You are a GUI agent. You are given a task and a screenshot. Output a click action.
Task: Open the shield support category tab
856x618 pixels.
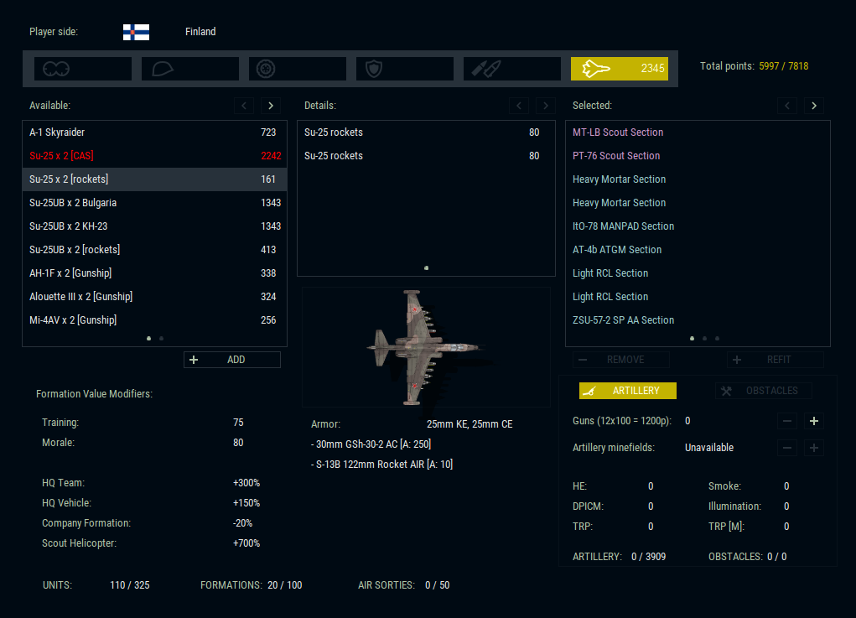[405, 69]
